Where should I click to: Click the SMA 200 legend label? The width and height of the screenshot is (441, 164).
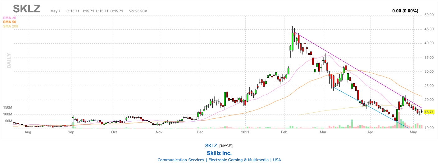click(x=11, y=26)
